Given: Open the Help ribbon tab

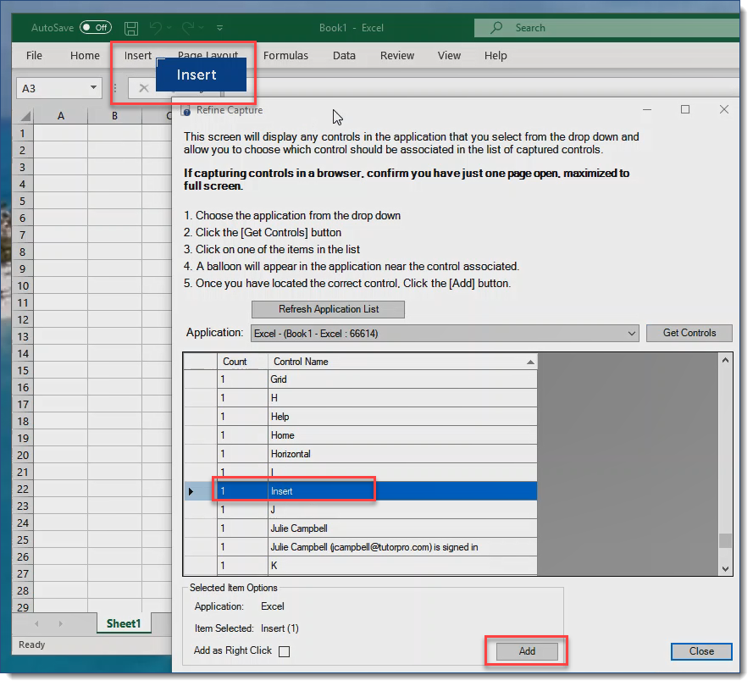Looking at the screenshot, I should tap(496, 56).
